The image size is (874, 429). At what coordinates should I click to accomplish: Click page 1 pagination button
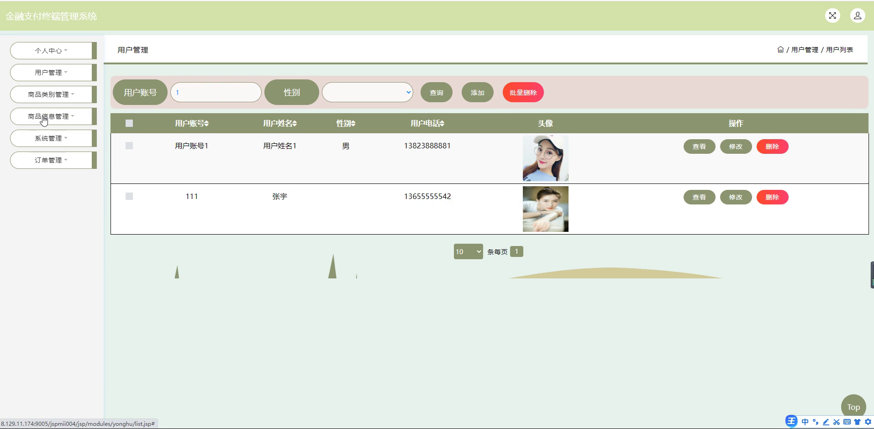(x=516, y=251)
